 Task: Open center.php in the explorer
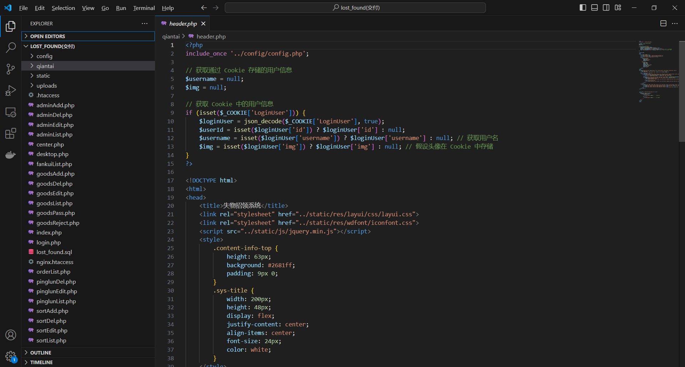pos(88,144)
